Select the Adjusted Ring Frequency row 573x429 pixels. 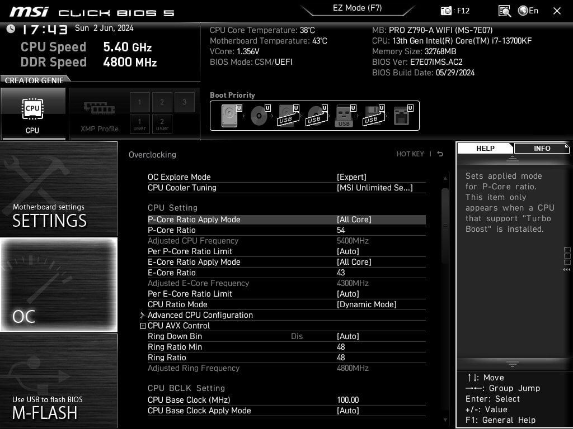pyautogui.click(x=286, y=368)
